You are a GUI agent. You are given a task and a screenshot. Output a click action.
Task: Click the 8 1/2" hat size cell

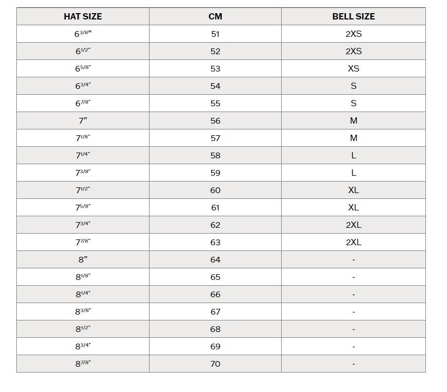83,329
